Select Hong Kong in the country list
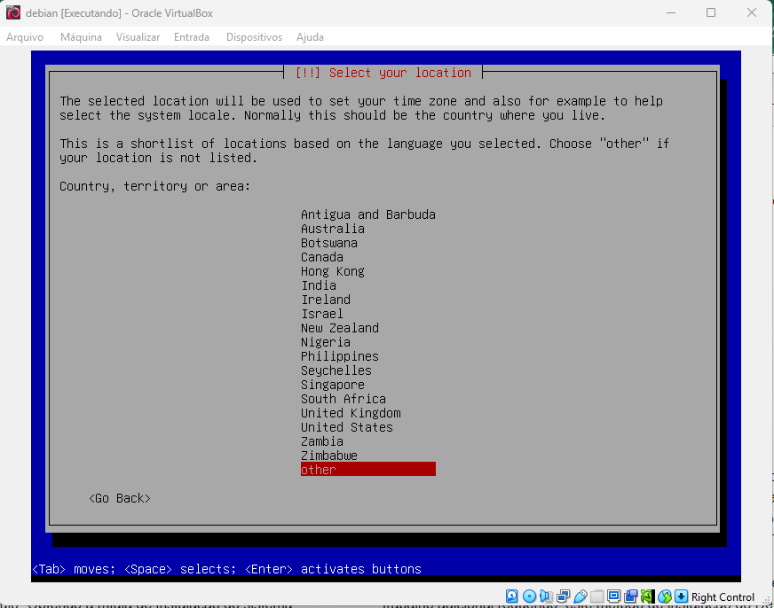 (333, 271)
